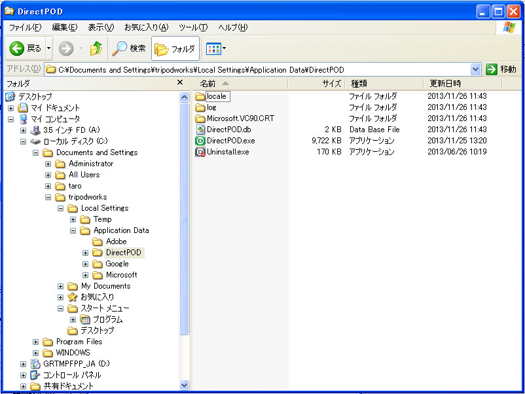Viewport: 525px width, 394px height.
Task: Toggle the Folders (フォルダ) pane button
Action: coord(175,48)
